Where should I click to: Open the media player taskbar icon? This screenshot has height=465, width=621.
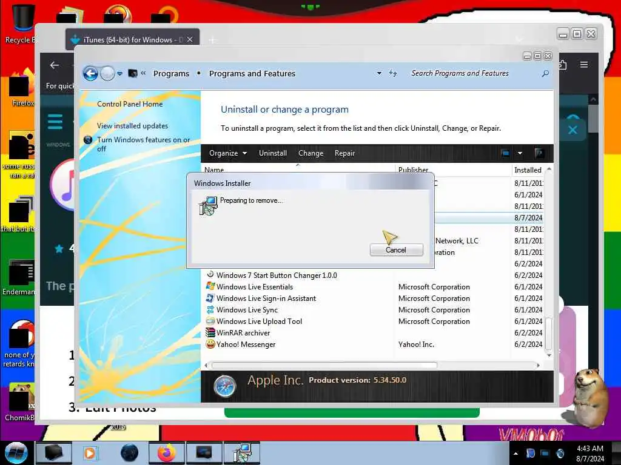click(90, 453)
